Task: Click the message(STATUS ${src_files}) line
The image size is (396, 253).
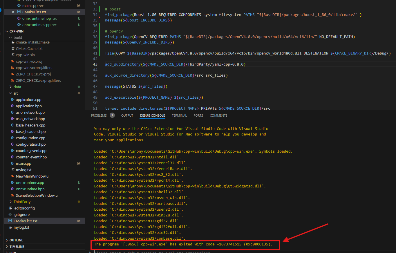Action: [136, 86]
